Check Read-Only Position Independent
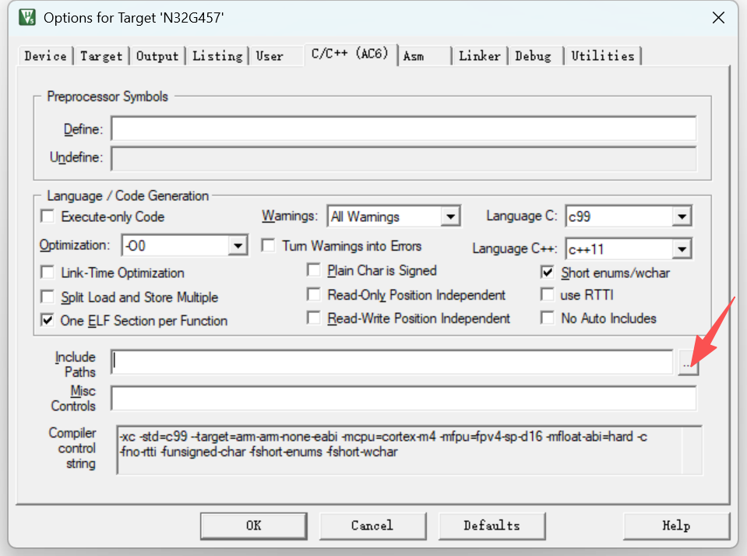 pyautogui.click(x=314, y=294)
